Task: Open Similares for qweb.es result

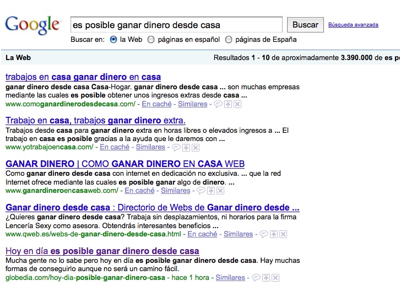Action: tap(238, 234)
